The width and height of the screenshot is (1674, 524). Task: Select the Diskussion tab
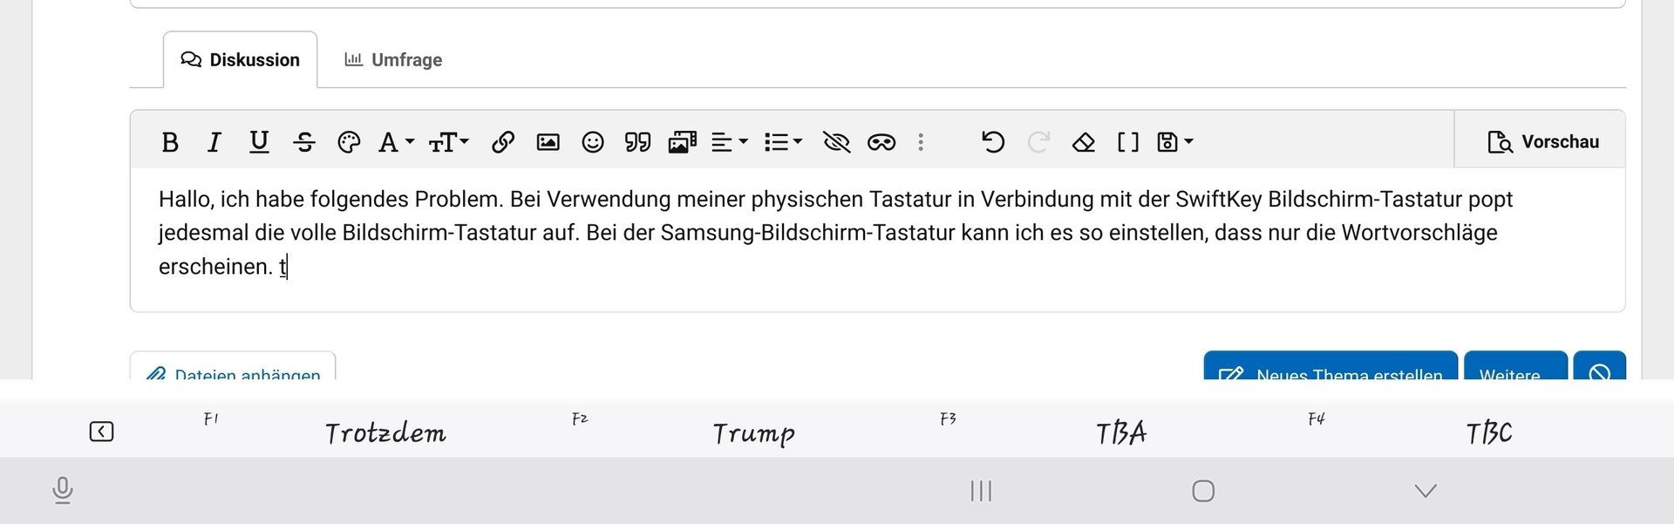click(241, 60)
